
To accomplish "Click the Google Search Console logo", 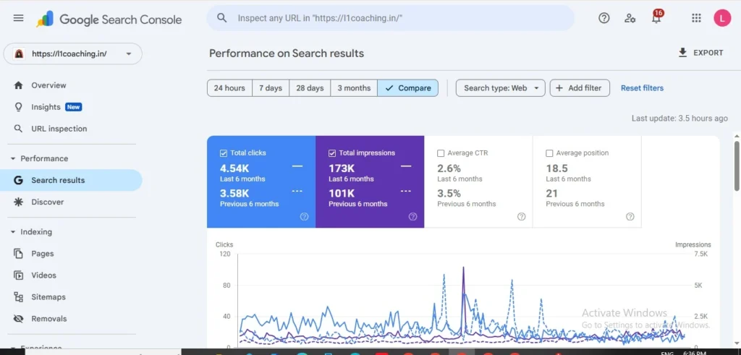I will pyautogui.click(x=109, y=20).
